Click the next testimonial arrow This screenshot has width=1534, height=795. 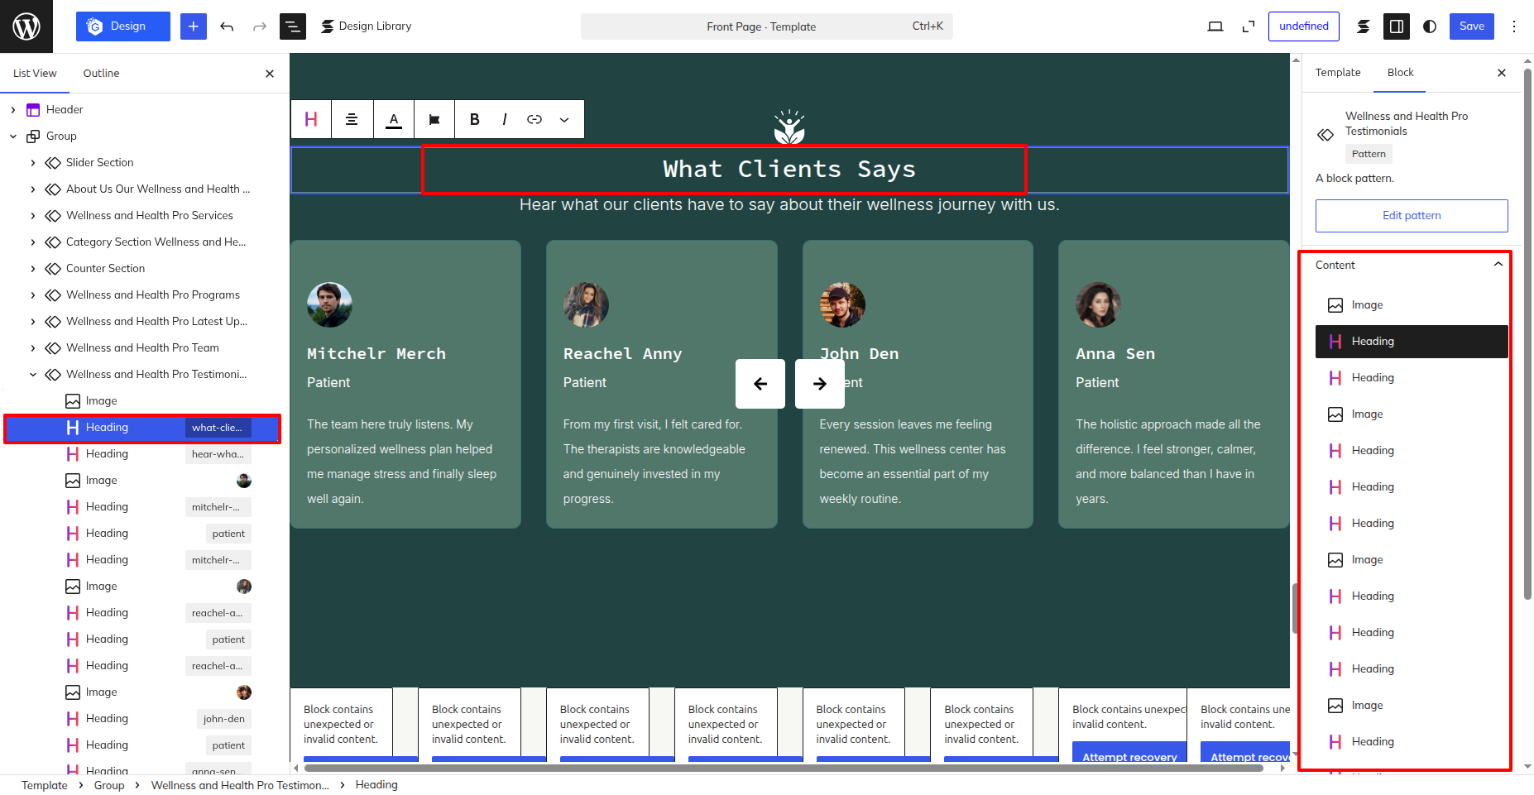[820, 383]
